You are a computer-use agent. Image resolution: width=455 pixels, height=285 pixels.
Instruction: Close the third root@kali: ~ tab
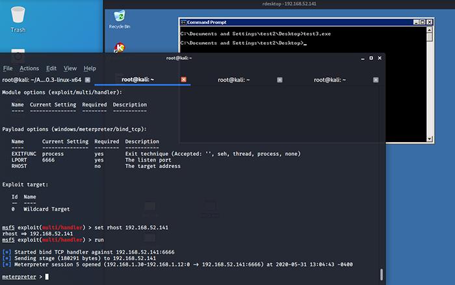point(279,80)
